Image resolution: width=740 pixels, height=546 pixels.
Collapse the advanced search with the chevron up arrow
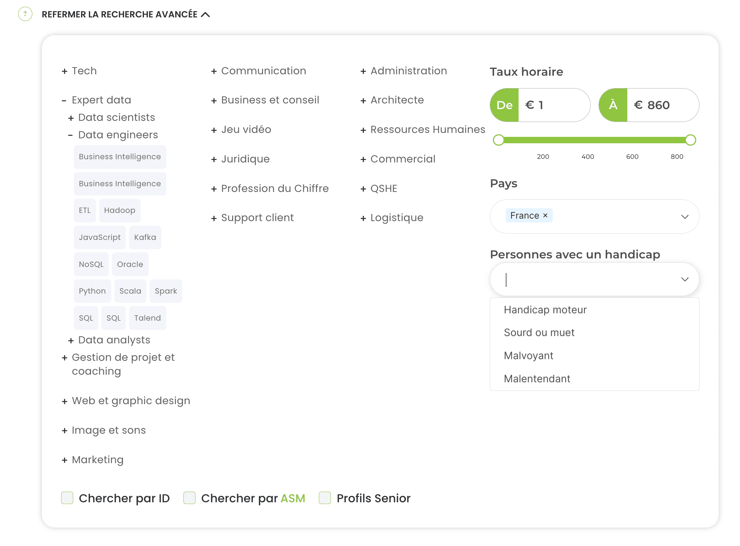205,15
